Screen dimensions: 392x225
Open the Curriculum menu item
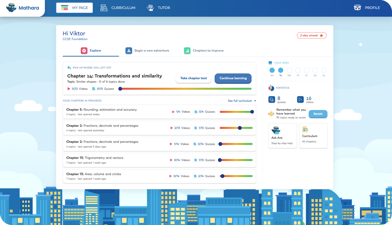[x=118, y=8]
